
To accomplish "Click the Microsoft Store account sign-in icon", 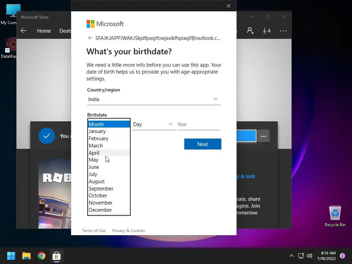I will point(250,31).
